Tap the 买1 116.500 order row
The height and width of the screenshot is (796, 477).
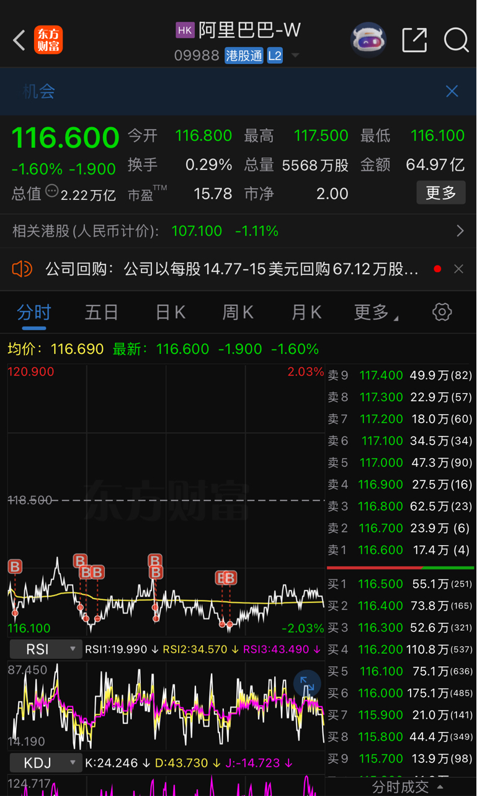click(x=400, y=584)
